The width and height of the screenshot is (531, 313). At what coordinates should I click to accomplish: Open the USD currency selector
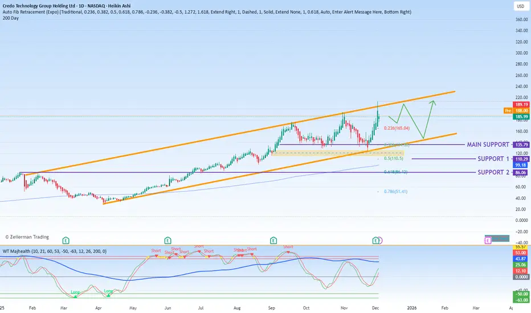(x=521, y=6)
